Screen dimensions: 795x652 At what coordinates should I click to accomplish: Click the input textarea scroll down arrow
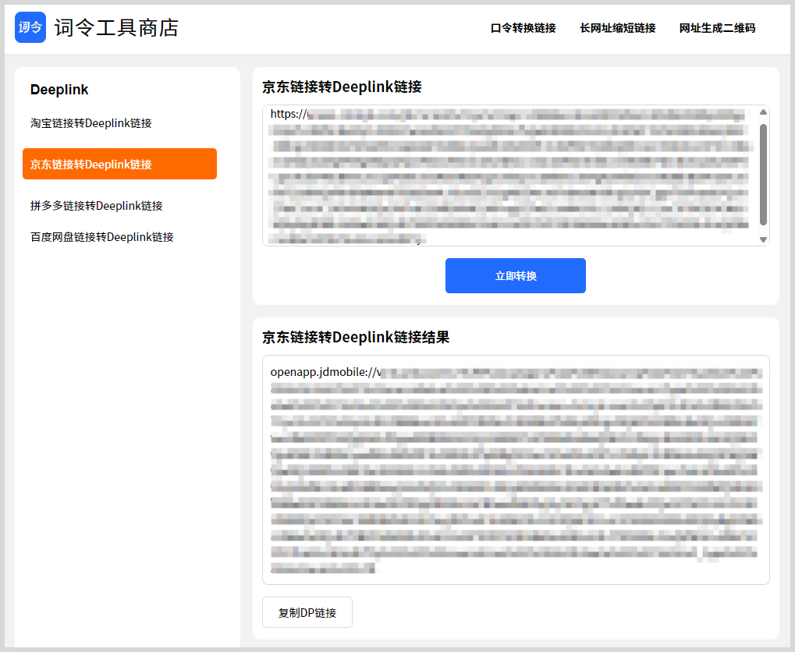pos(763,239)
